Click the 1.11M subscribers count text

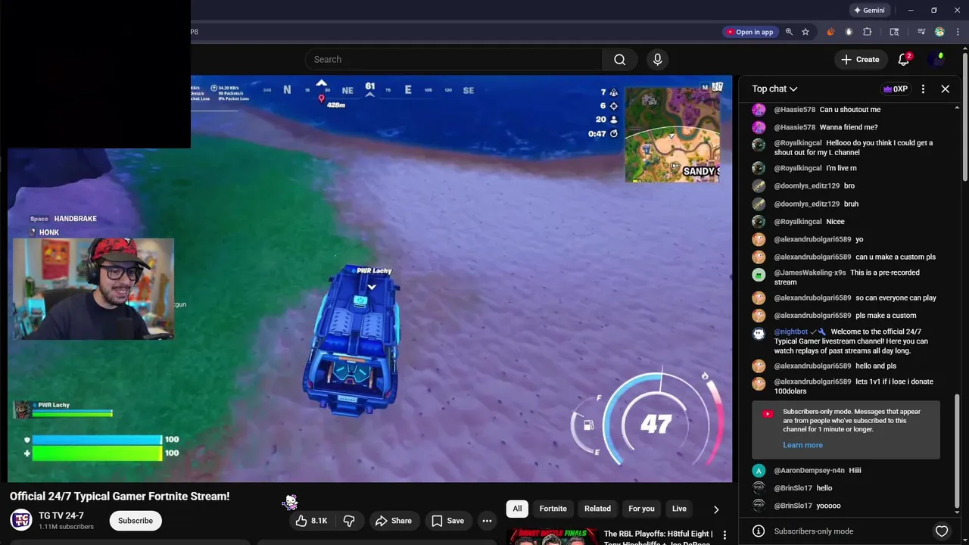pyautogui.click(x=67, y=527)
